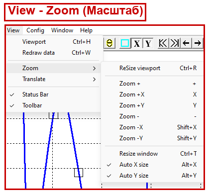Choose the Zoom +X entry
209x194 pixels.
click(x=152, y=95)
